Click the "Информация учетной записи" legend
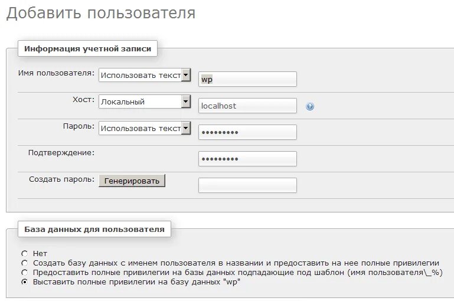This screenshot has width=454, height=301. (87, 48)
